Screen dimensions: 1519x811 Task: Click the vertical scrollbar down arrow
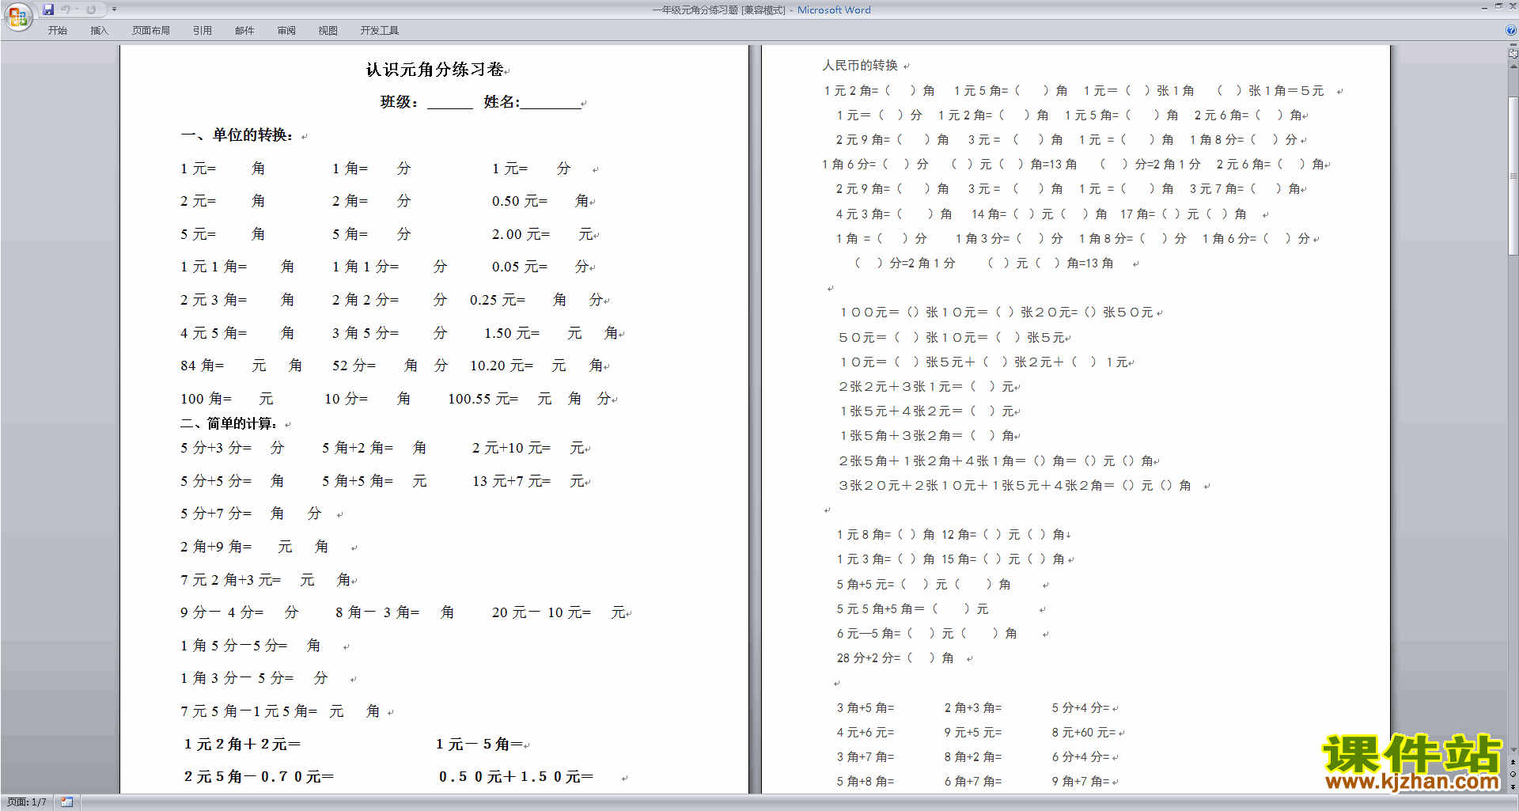click(1513, 749)
